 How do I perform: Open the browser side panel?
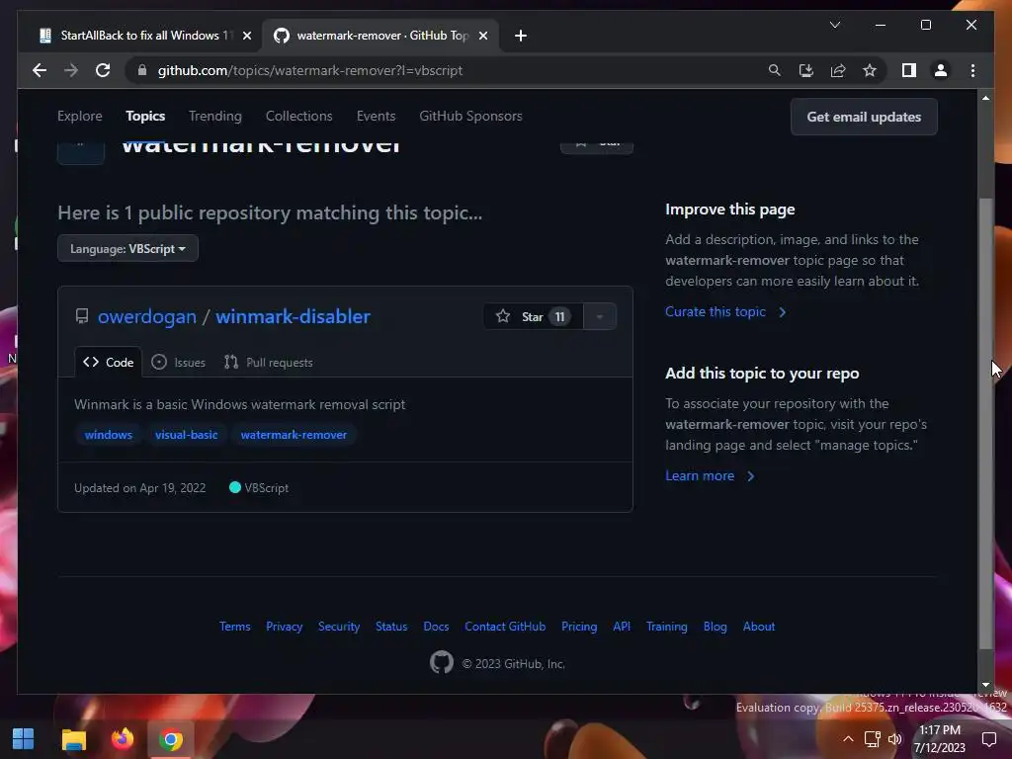909,70
